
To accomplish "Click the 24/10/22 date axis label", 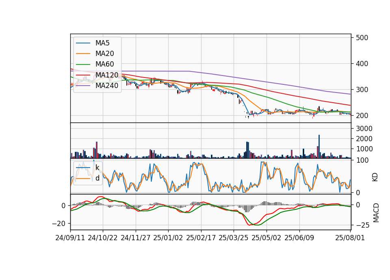I will (102, 238).
